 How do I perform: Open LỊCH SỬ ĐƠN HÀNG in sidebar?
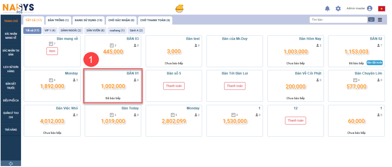click(x=11, y=69)
